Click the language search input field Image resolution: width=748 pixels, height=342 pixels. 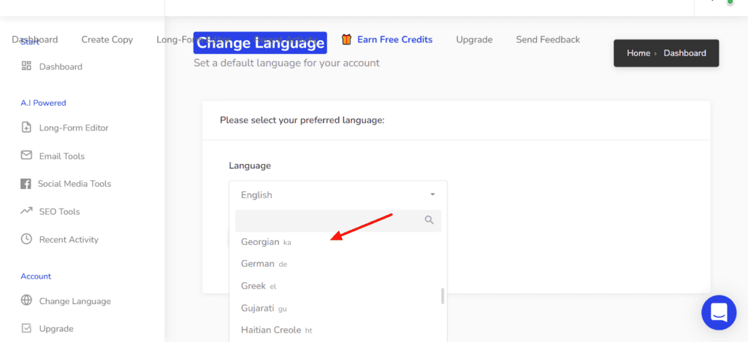[x=329, y=220]
